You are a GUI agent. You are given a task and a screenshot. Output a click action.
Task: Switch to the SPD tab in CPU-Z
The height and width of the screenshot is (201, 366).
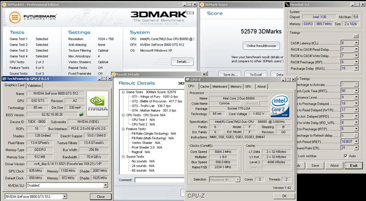click(x=248, y=87)
